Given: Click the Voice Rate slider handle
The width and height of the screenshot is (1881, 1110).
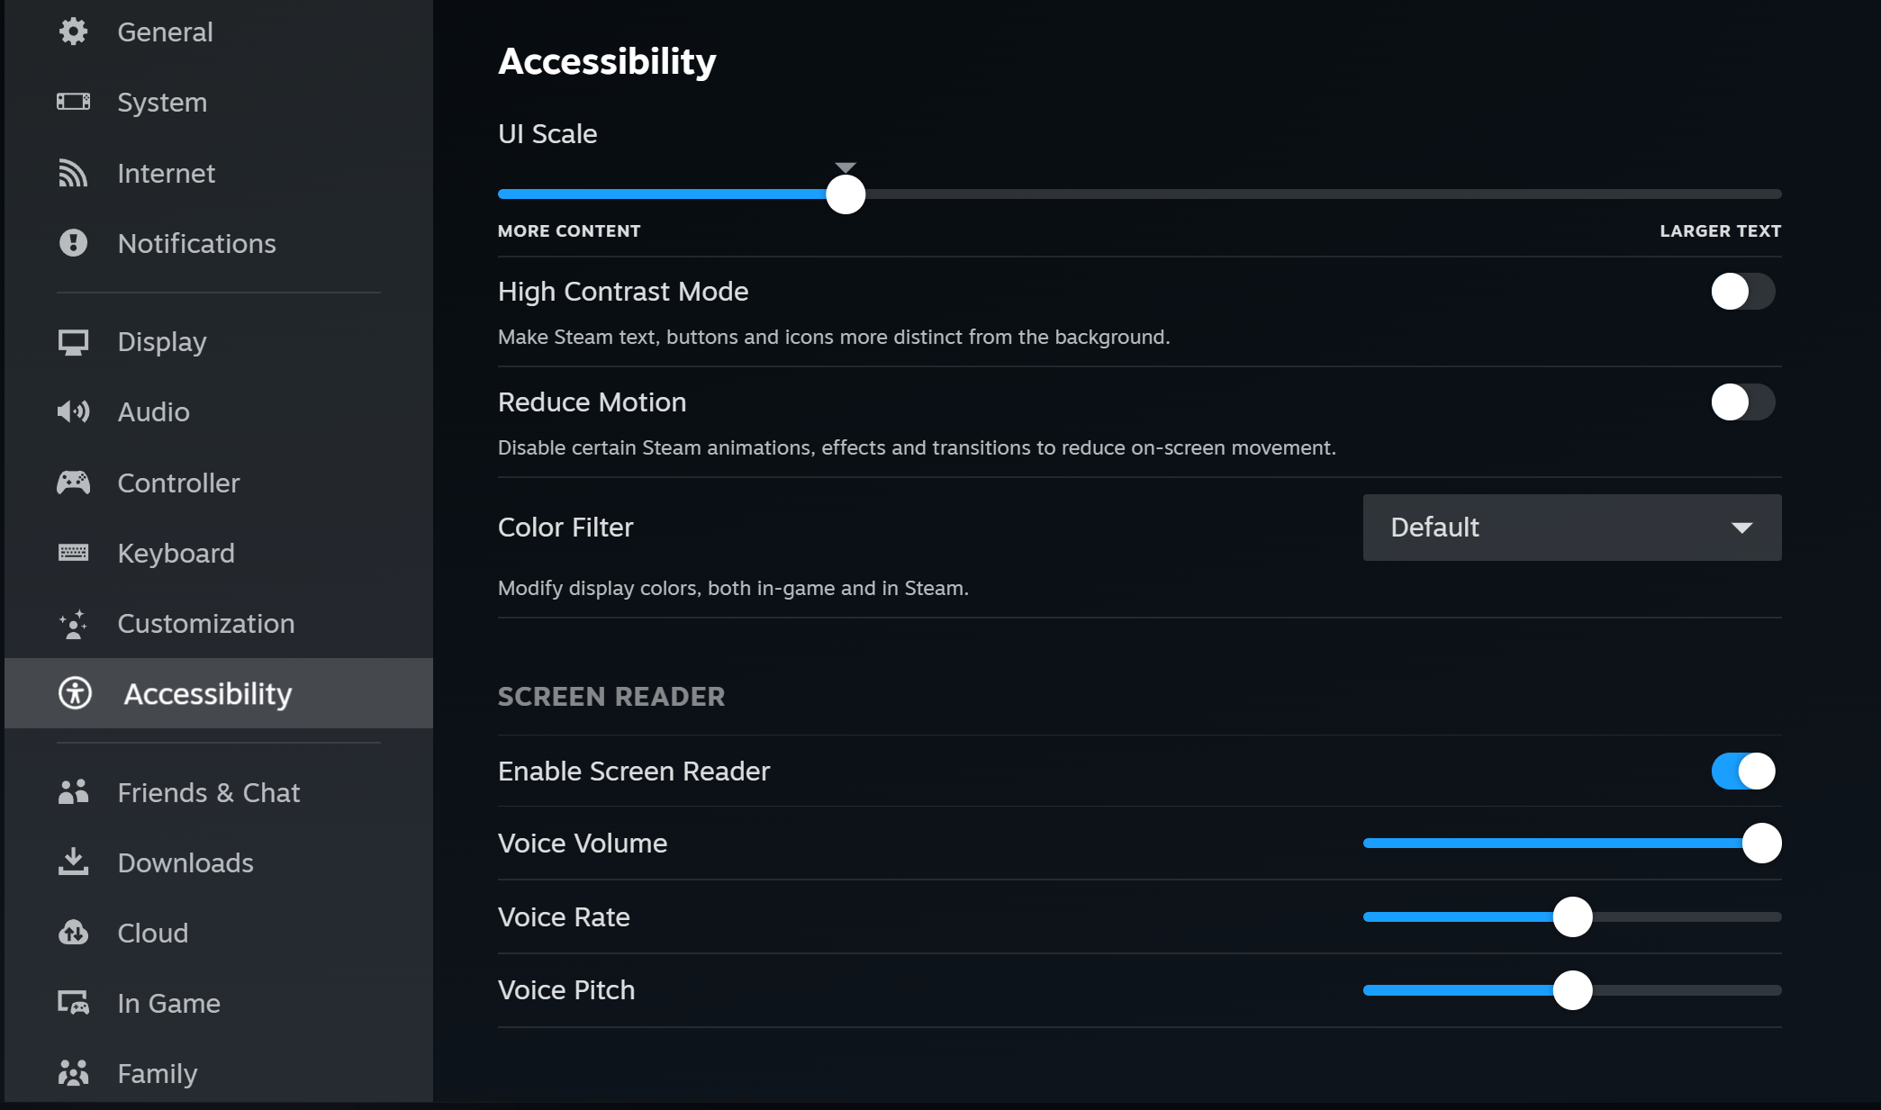Looking at the screenshot, I should pyautogui.click(x=1573, y=917).
